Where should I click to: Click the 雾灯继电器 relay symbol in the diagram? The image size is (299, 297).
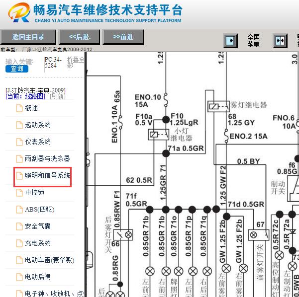click(x=218, y=106)
